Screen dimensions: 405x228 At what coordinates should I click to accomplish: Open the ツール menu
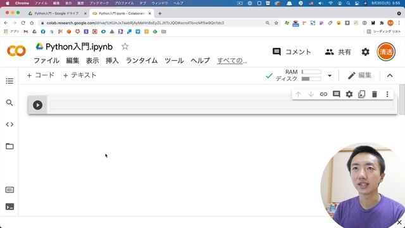[x=174, y=61]
